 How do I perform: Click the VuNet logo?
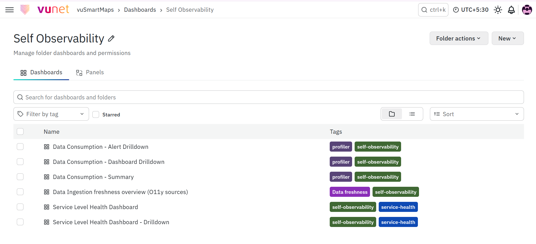[x=45, y=9]
